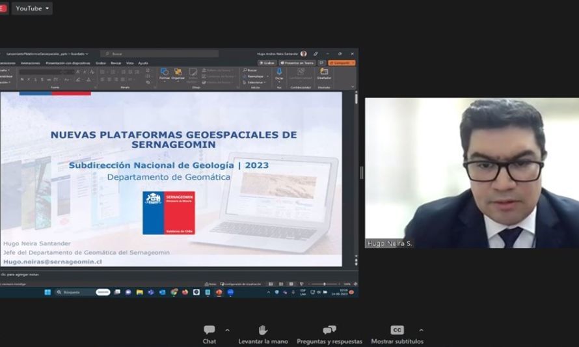The height and width of the screenshot is (347, 579).
Task: Open the YouTube live stream dropdown
Action: pyautogui.click(x=32, y=8)
